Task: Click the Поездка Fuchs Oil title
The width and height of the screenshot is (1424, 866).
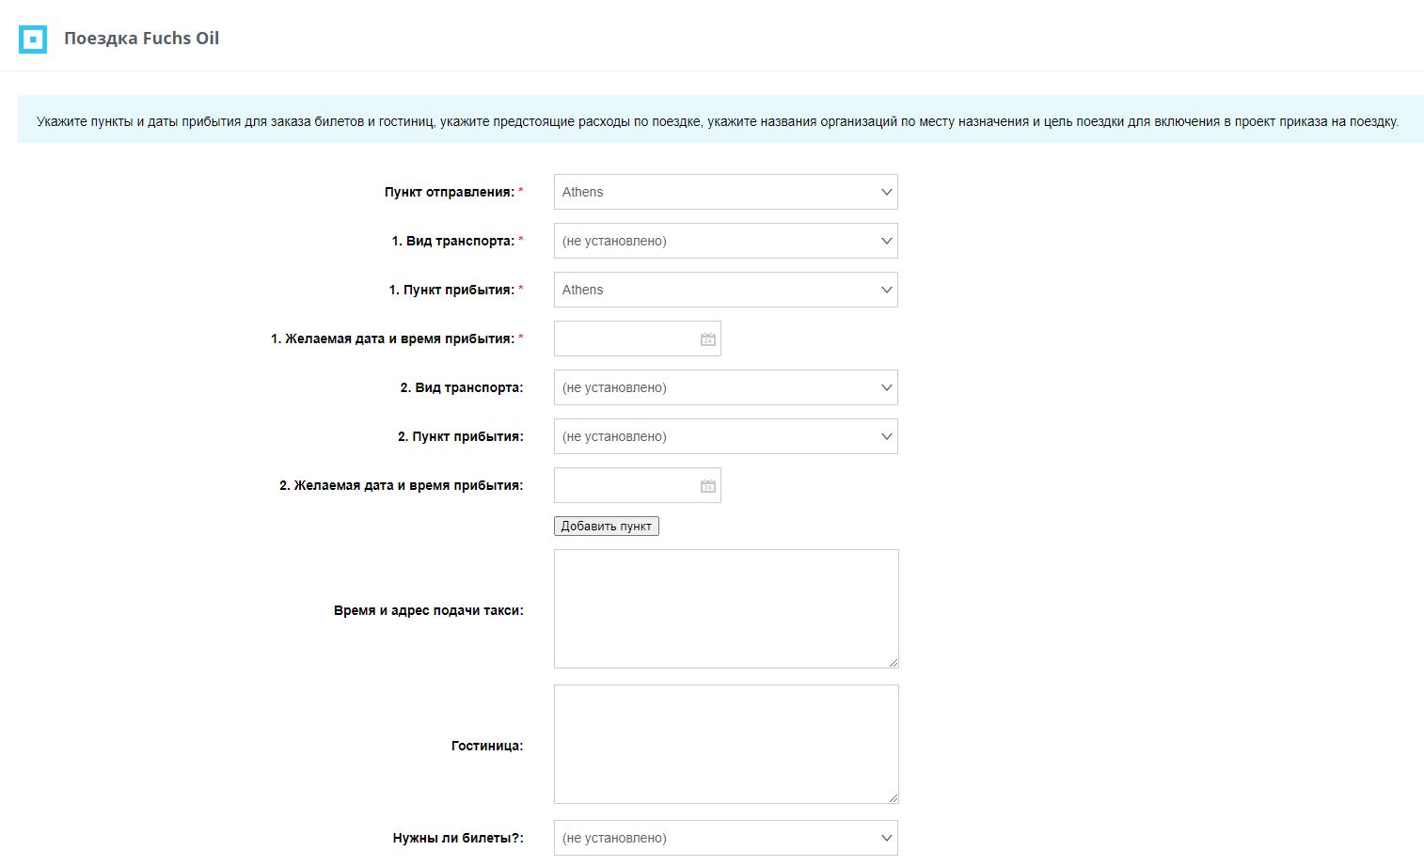Action: click(141, 39)
